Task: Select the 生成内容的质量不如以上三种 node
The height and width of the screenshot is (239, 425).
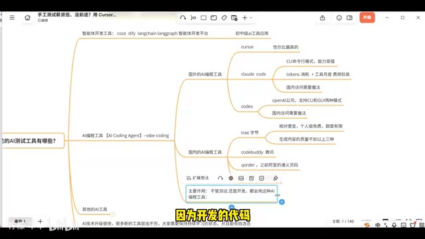Action: pos(307,139)
